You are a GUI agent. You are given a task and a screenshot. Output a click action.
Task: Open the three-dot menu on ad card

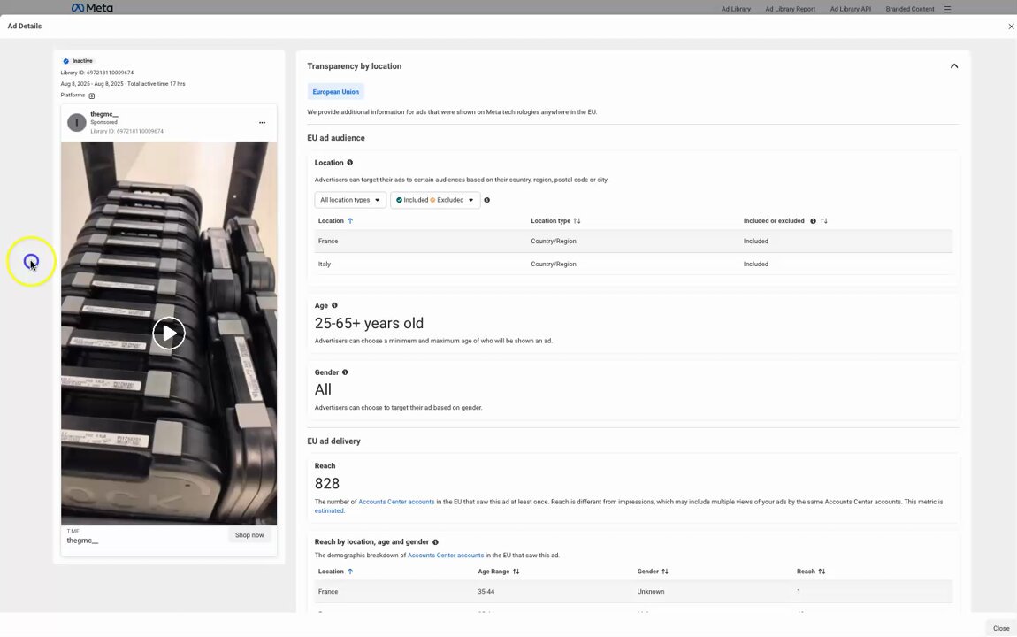[x=262, y=123]
